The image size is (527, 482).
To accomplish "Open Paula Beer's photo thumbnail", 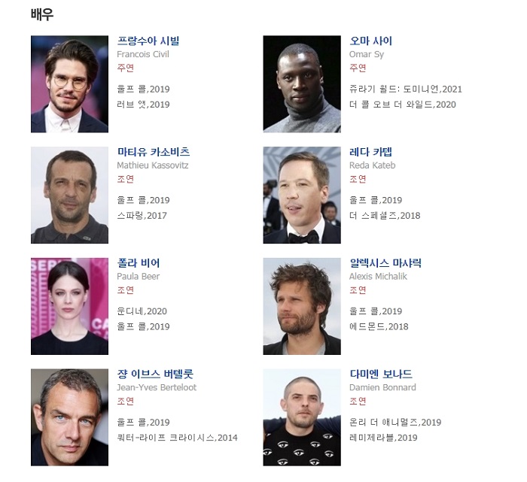I will point(69,306).
